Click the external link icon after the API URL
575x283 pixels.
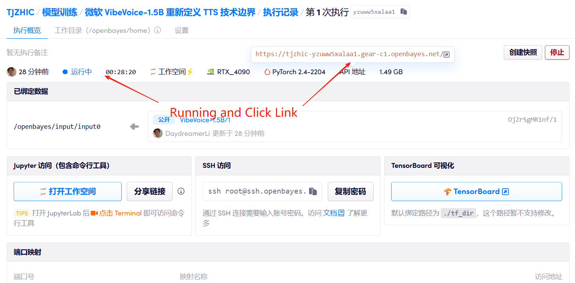point(446,55)
